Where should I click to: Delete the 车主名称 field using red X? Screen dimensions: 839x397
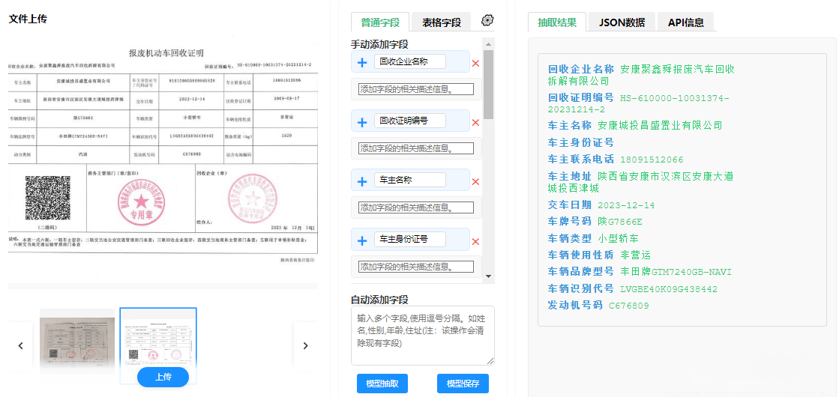click(475, 181)
